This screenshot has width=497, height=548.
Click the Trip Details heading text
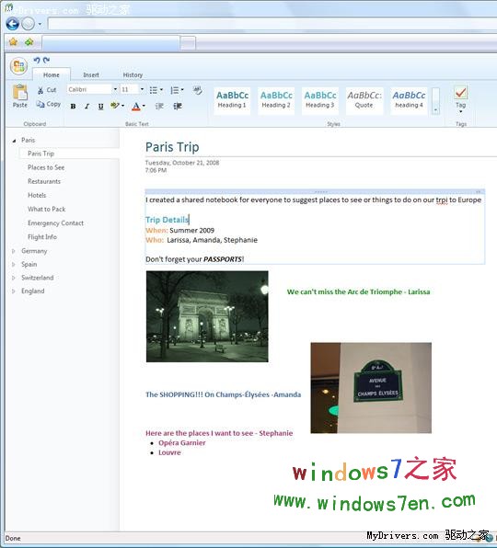[168, 220]
